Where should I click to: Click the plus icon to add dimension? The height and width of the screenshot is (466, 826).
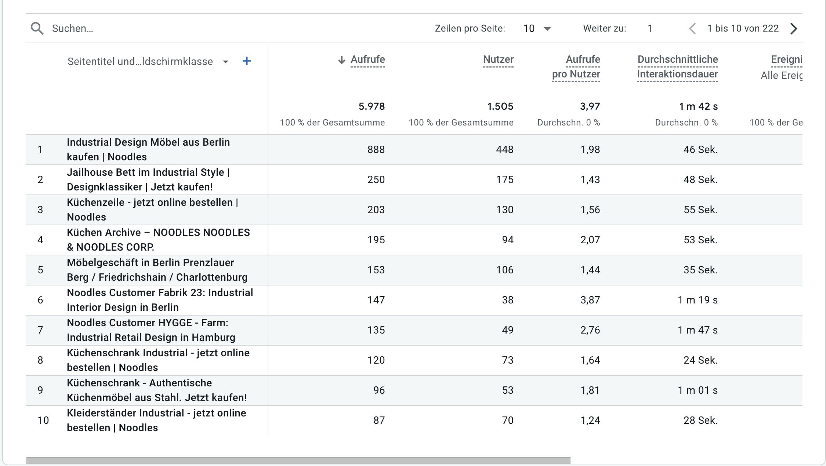click(247, 61)
